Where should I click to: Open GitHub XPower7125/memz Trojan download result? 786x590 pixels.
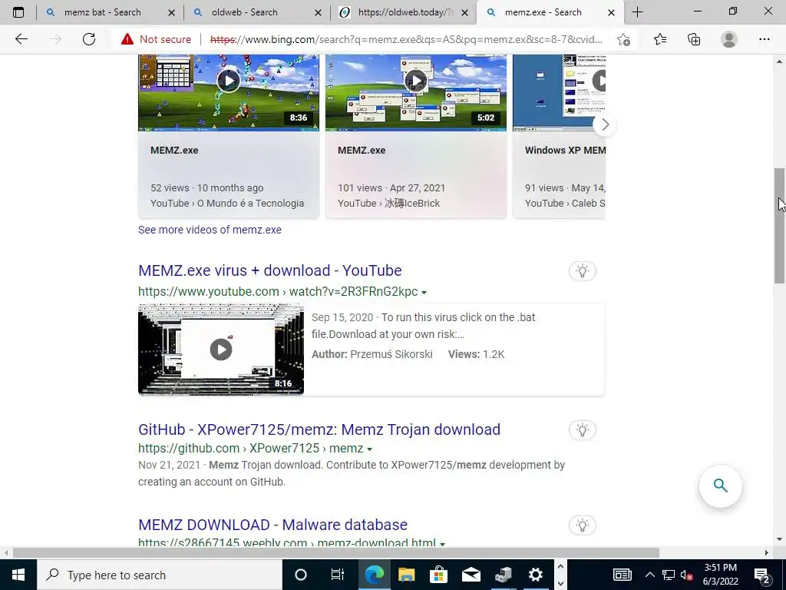pyautogui.click(x=319, y=429)
